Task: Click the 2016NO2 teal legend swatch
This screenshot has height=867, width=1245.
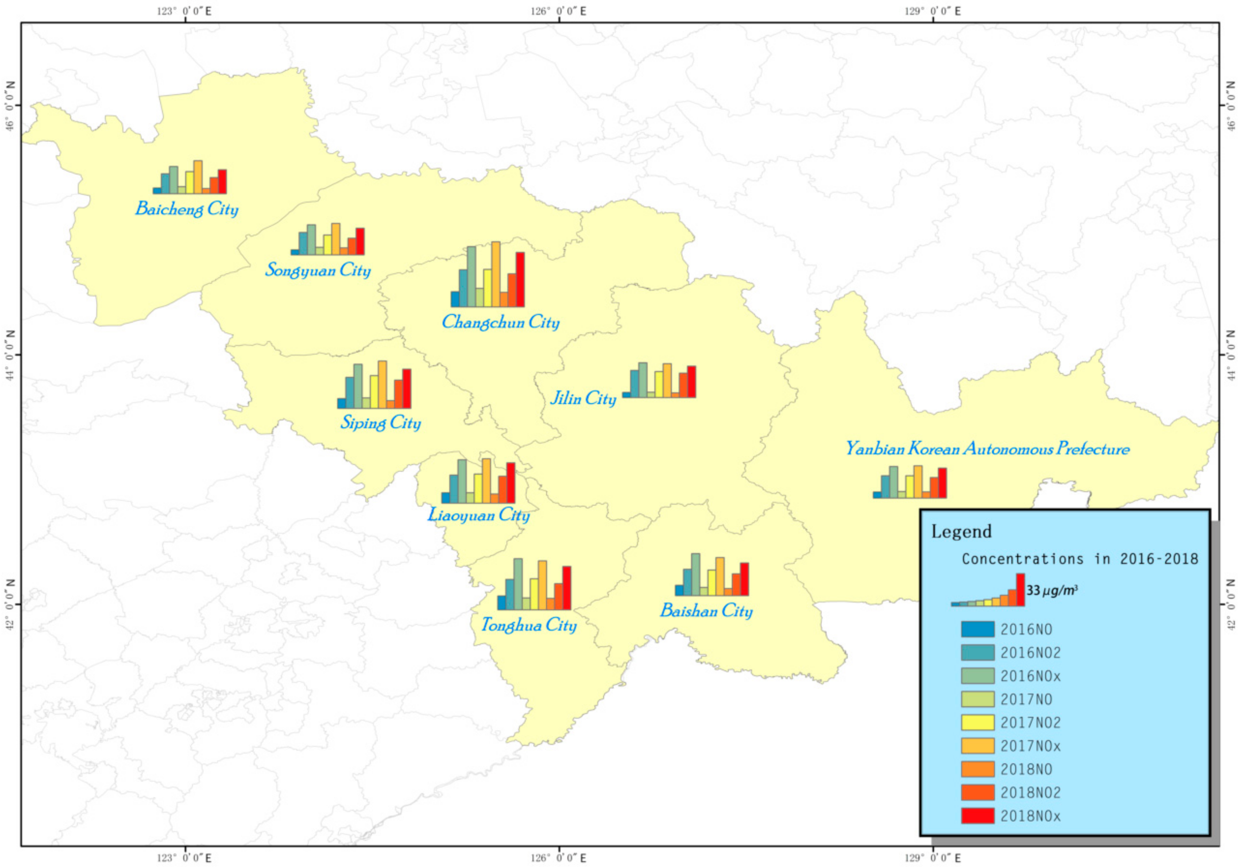Action: click(978, 652)
